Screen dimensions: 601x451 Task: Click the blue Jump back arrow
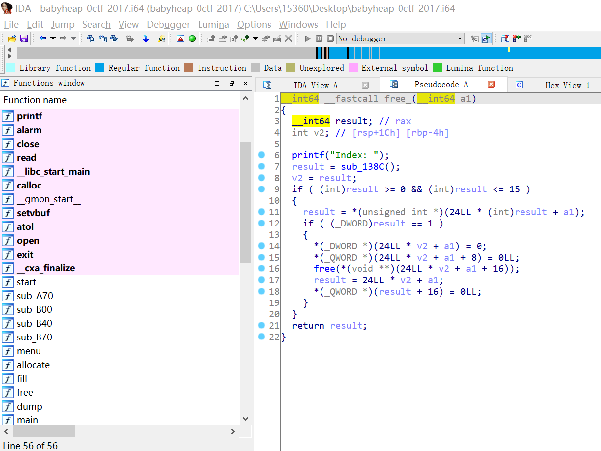(42, 38)
